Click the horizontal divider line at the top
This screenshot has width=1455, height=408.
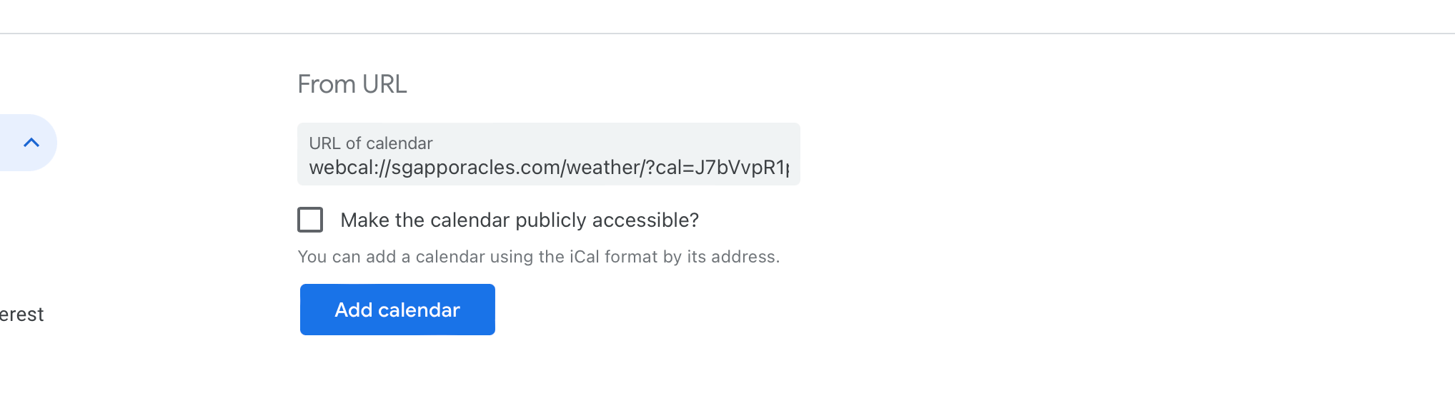pos(727,33)
